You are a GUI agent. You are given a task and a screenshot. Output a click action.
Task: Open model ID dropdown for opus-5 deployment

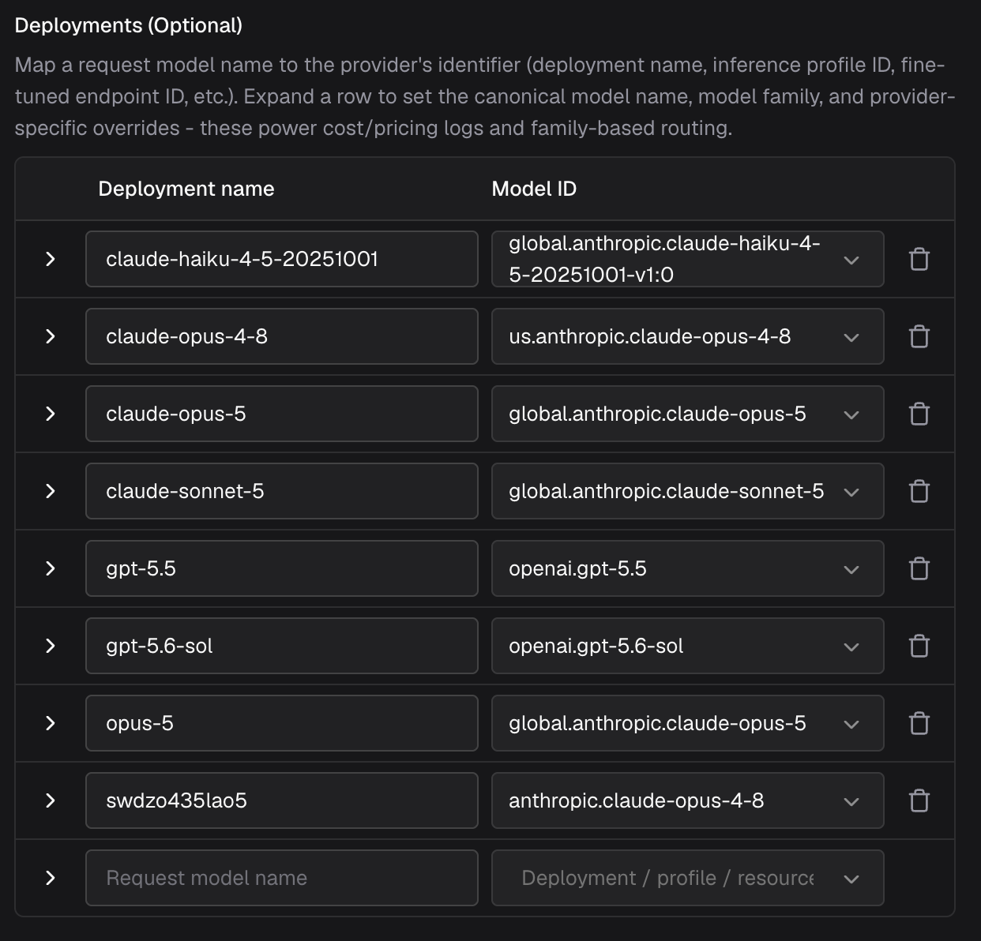[687, 723]
